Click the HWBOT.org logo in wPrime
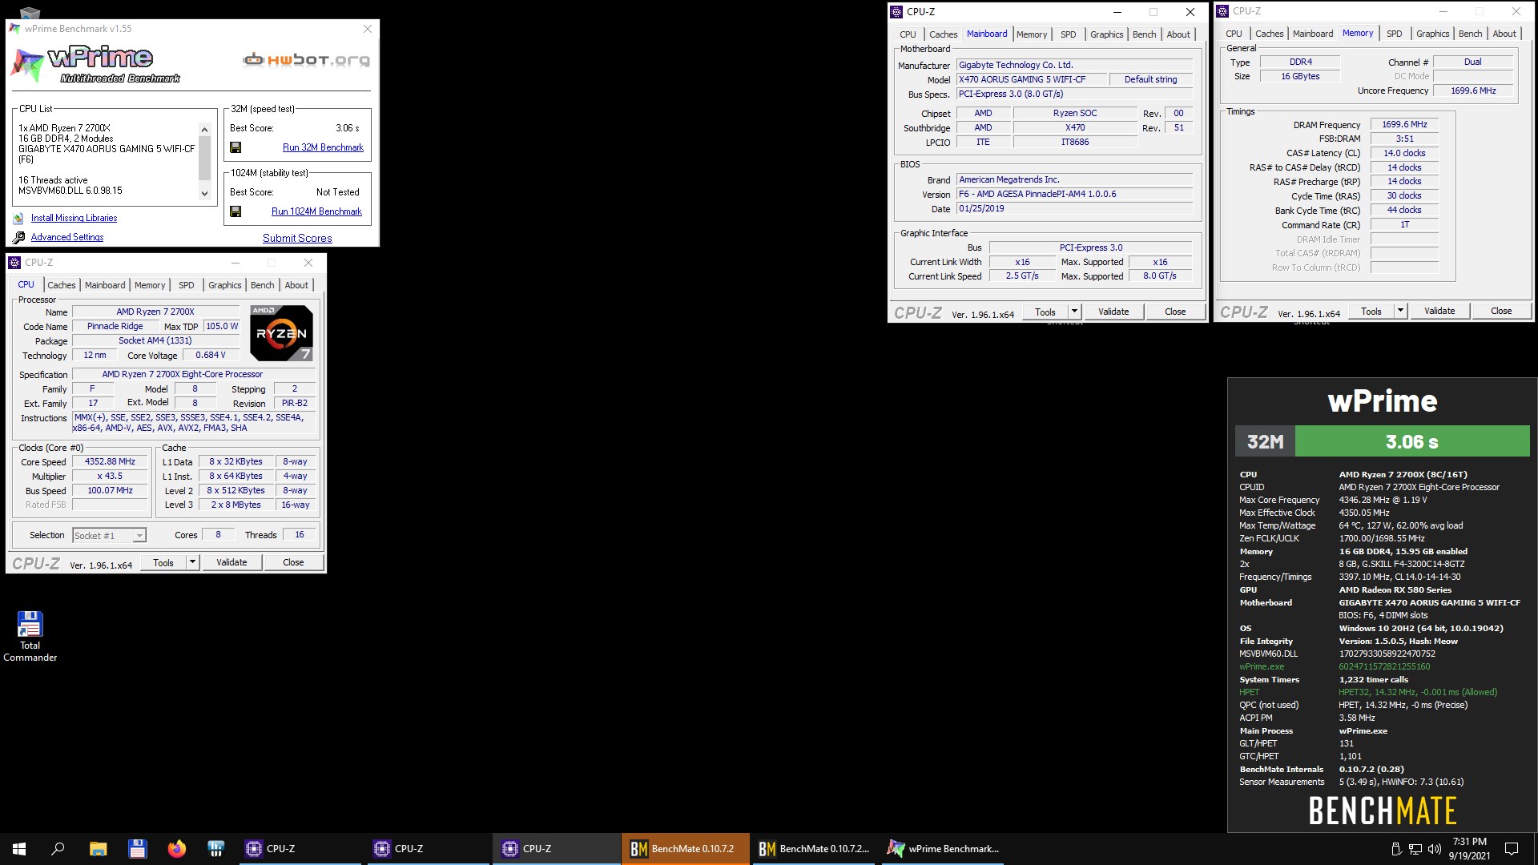This screenshot has height=865, width=1538. coord(307,60)
